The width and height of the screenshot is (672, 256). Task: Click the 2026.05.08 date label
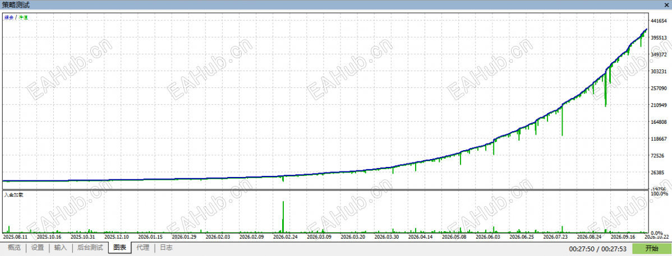454,236
